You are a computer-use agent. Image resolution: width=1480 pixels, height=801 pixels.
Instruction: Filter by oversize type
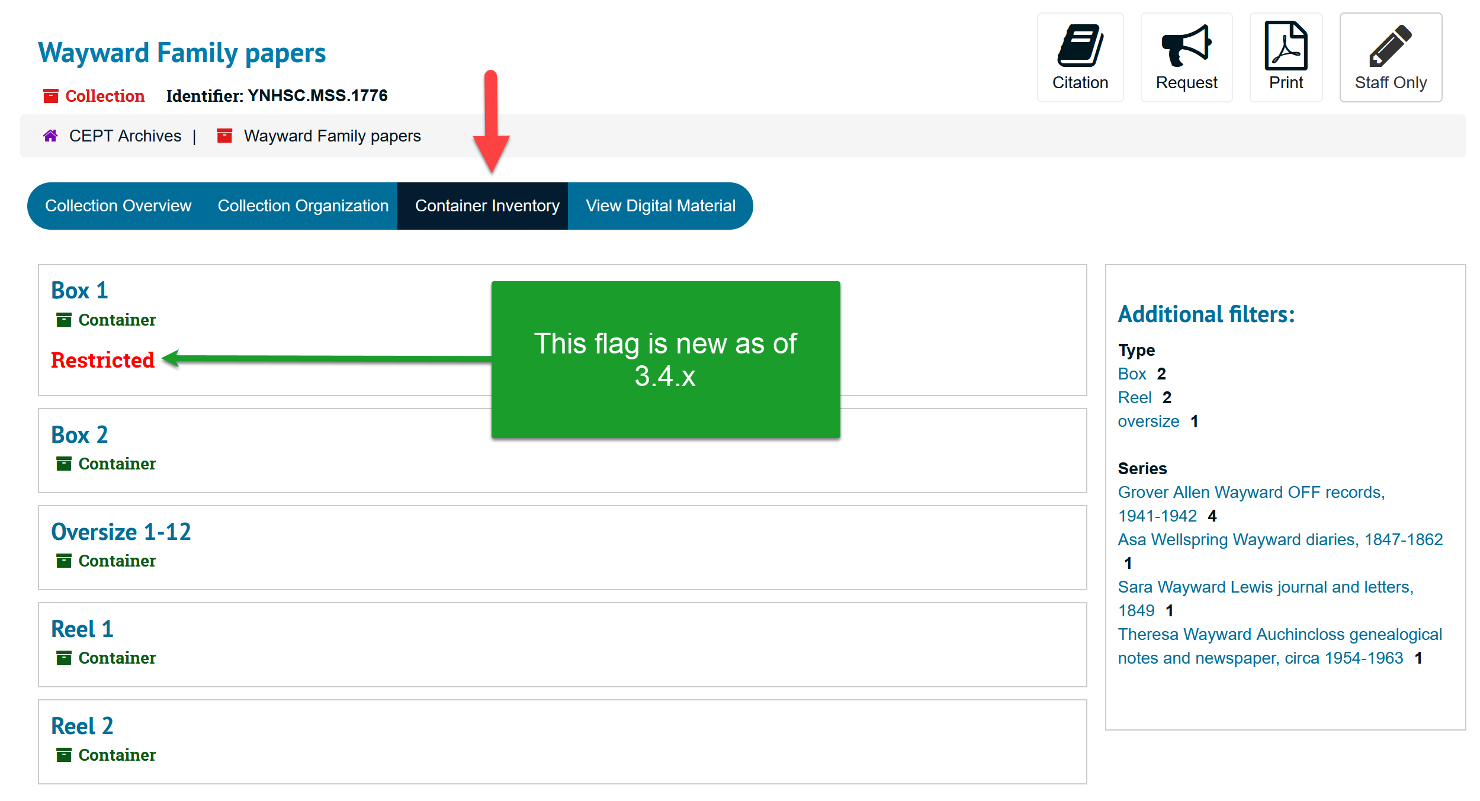tap(1148, 422)
